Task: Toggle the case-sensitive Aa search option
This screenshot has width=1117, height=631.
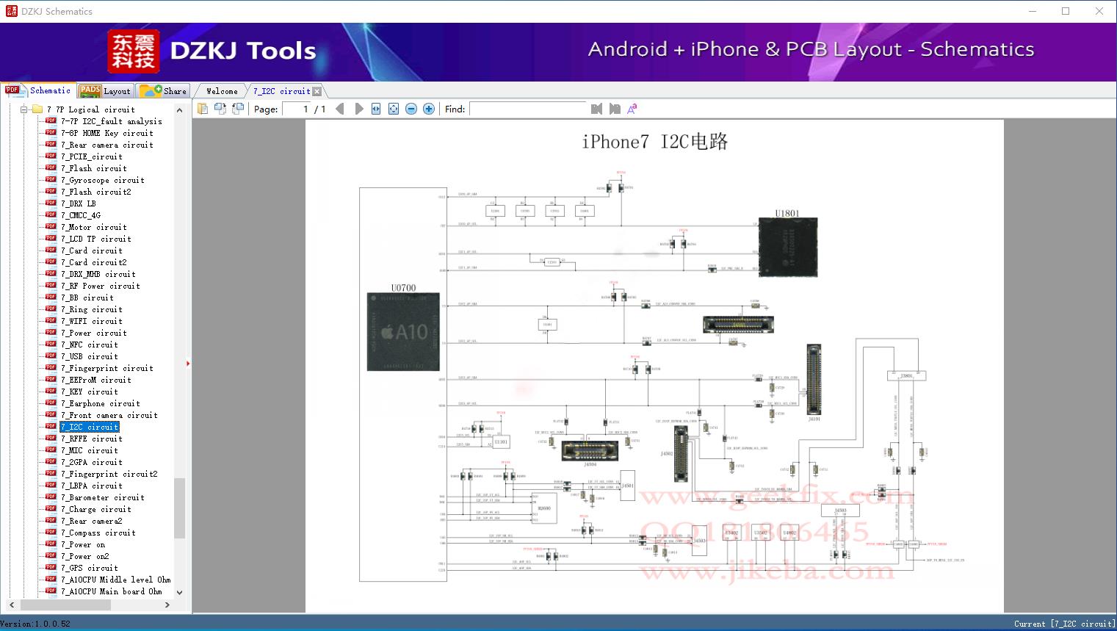Action: click(x=632, y=109)
